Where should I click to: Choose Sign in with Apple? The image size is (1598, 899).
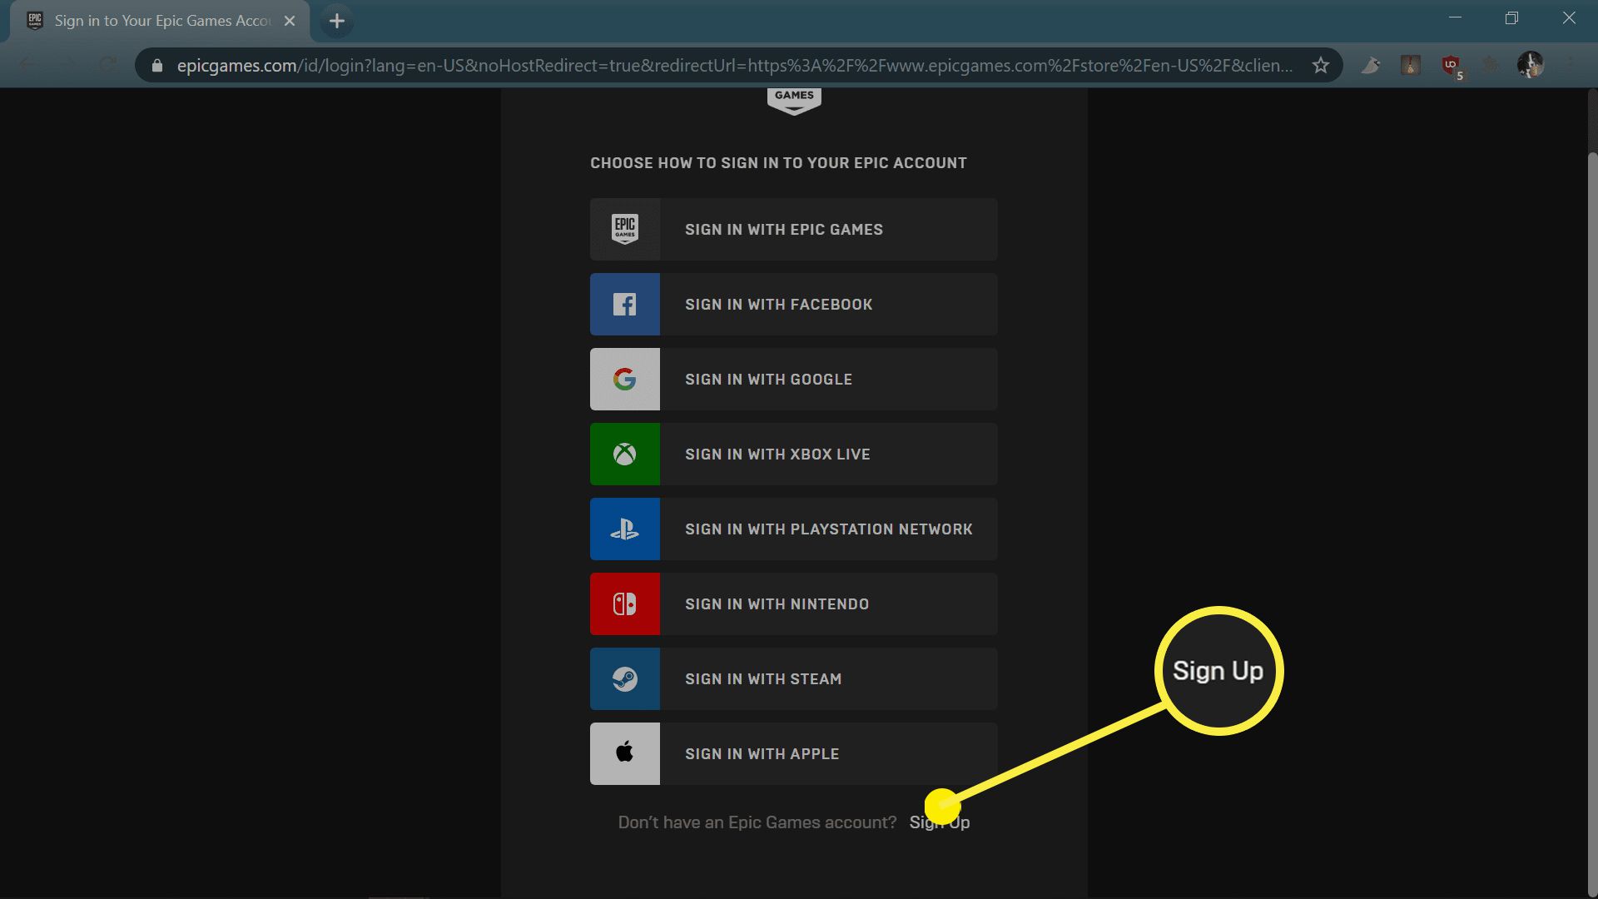(794, 753)
